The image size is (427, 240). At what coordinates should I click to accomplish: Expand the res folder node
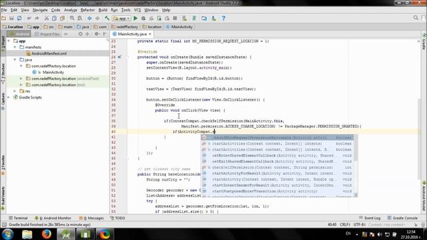pyautogui.click(x=15, y=91)
